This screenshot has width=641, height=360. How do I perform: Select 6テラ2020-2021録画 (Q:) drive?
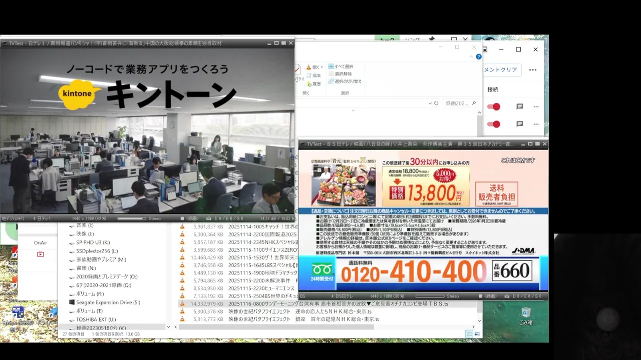[x=103, y=285]
